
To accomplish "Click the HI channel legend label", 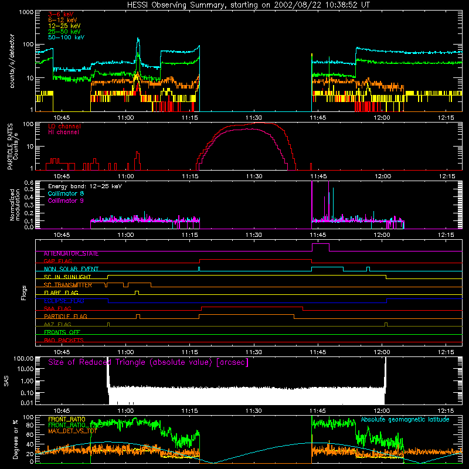I will tap(63, 132).
